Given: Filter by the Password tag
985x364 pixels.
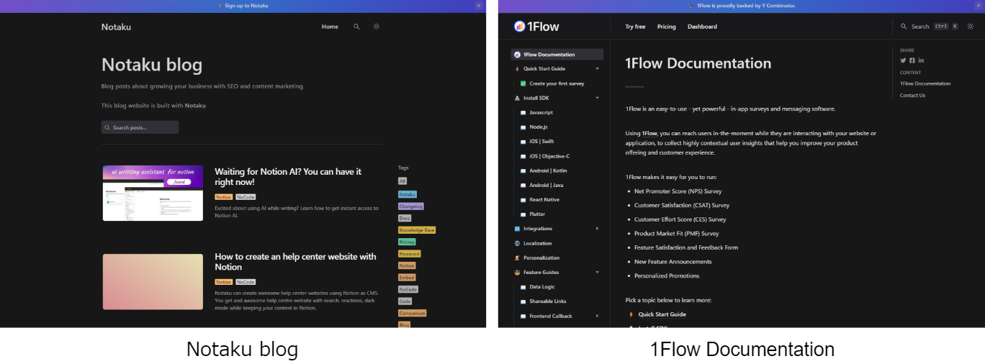Looking at the screenshot, I should [409, 254].
